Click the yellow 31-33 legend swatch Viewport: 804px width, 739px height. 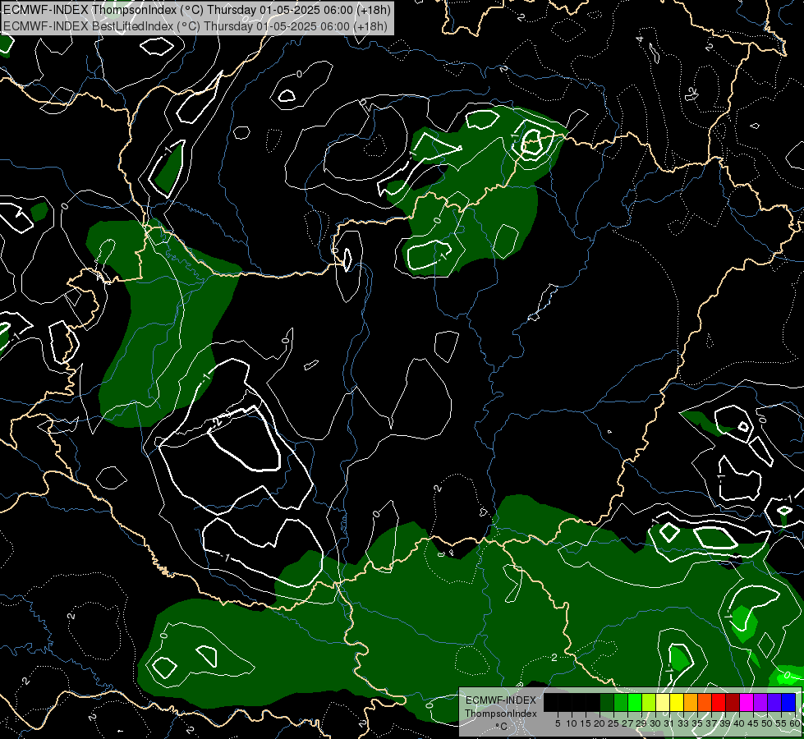click(x=677, y=702)
